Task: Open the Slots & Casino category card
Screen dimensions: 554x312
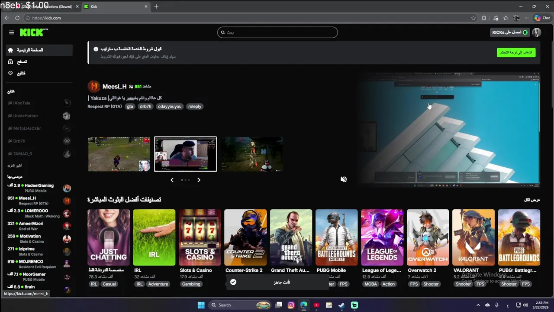Action: tap(200, 237)
